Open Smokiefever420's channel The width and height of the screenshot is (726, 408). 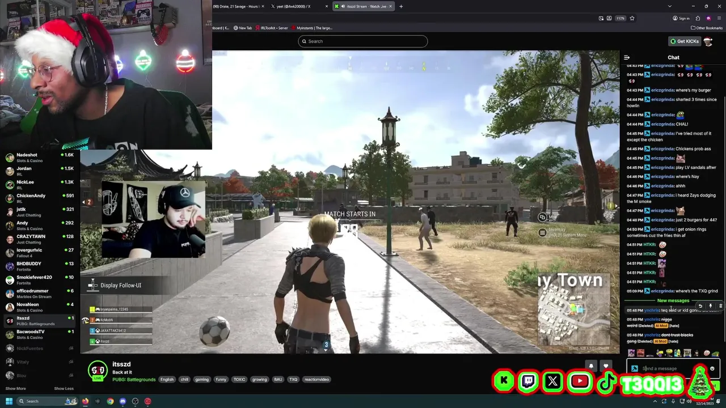pyautogui.click(x=40, y=280)
